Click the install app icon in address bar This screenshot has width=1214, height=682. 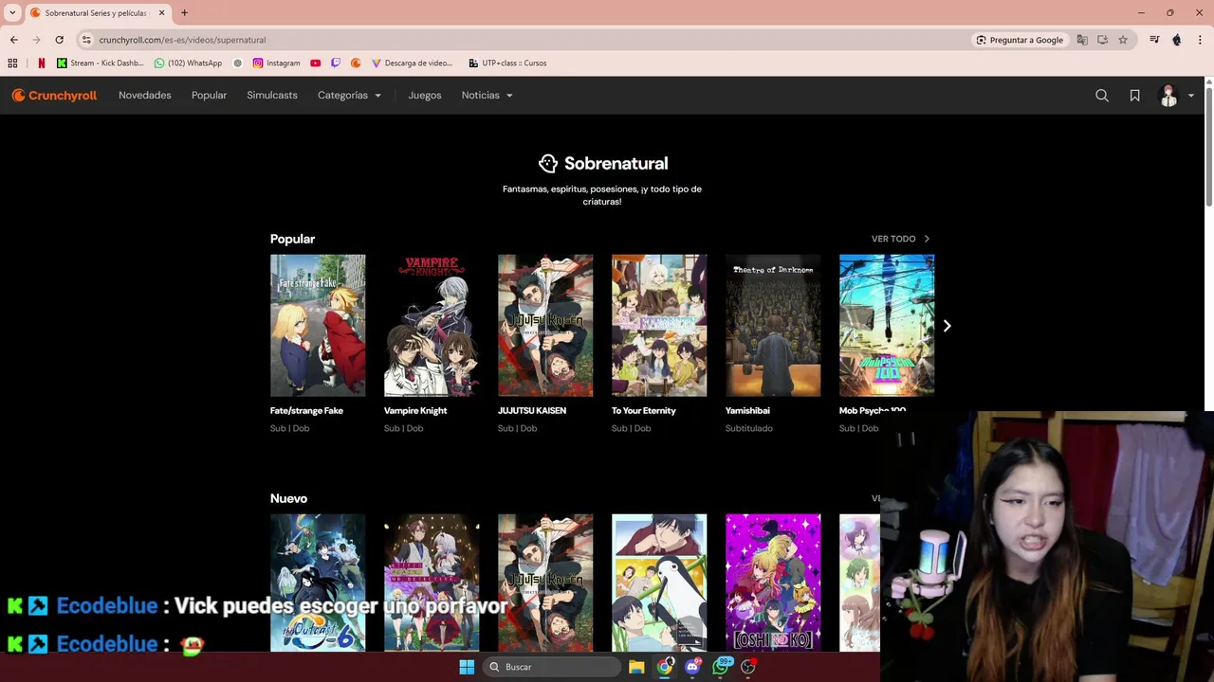tap(1102, 40)
